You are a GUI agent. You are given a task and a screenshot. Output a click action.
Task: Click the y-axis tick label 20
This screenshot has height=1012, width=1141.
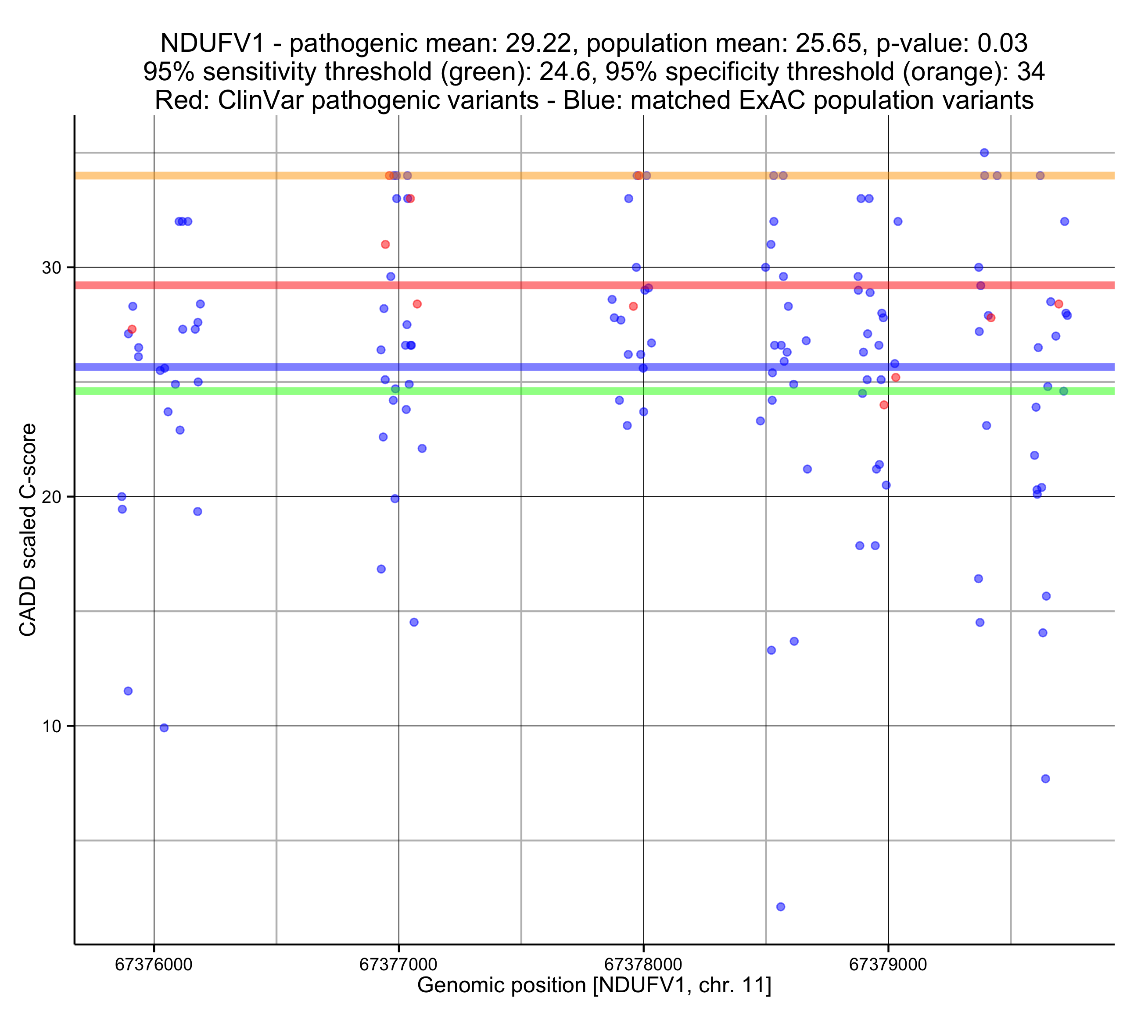click(x=51, y=497)
